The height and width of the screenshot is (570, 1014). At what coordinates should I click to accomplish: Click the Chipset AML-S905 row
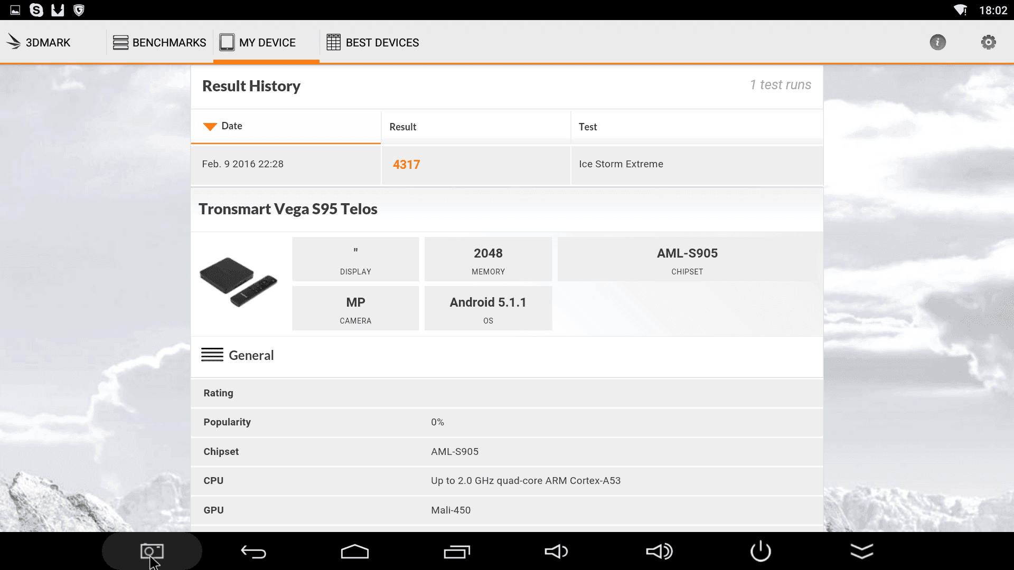506,452
